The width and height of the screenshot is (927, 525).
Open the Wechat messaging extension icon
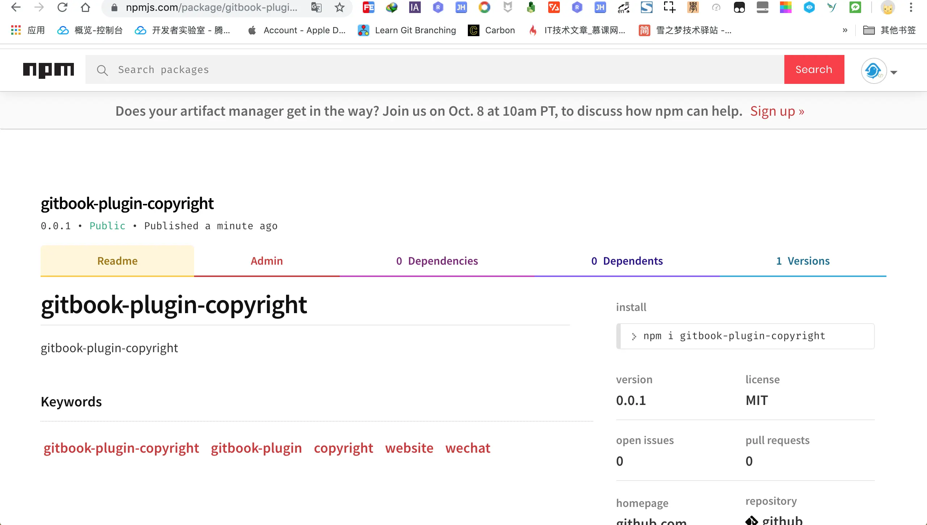click(x=855, y=7)
